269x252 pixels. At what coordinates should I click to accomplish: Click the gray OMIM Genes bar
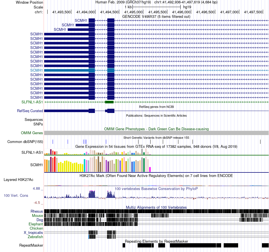[156, 133]
